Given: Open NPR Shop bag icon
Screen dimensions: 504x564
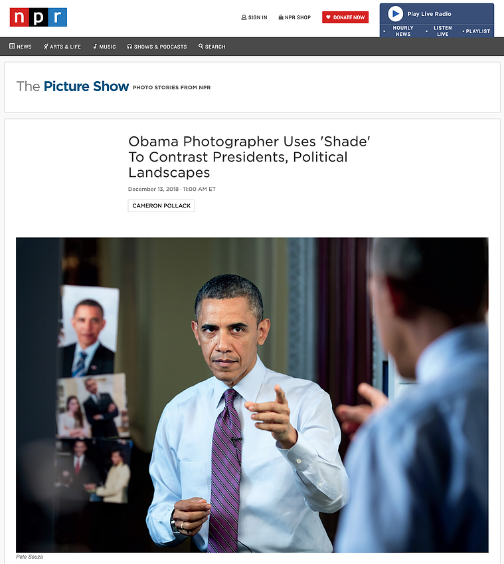Looking at the screenshot, I should click(x=281, y=17).
